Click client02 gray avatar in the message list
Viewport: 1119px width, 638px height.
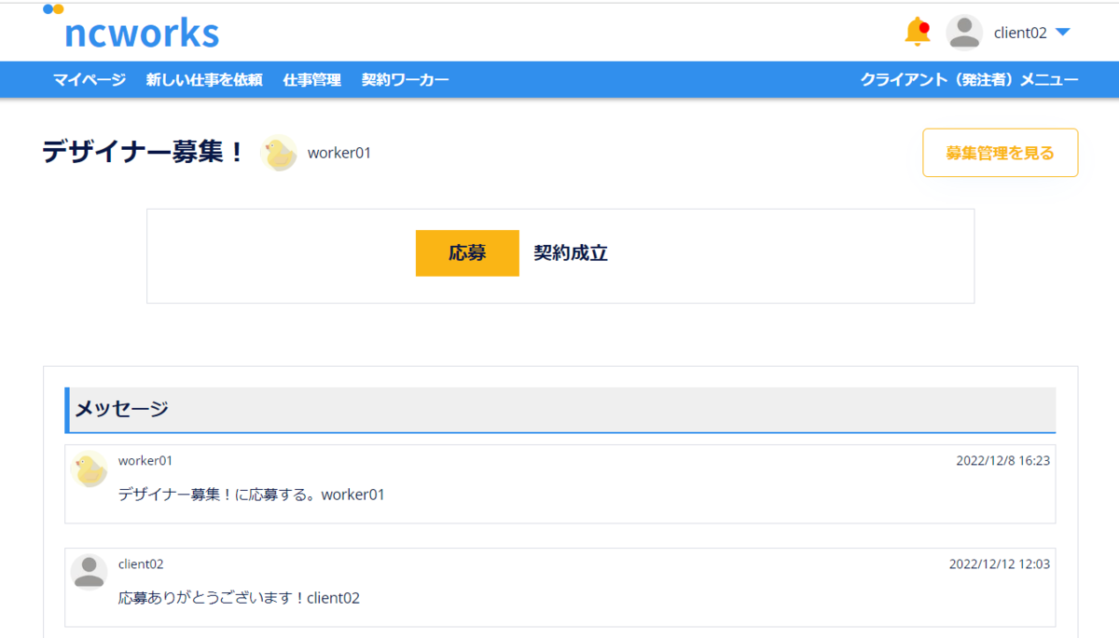90,572
